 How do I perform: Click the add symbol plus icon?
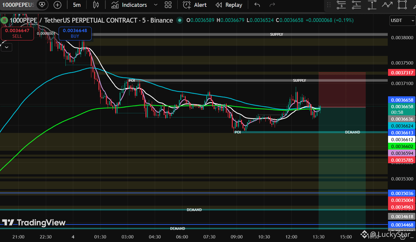pyautogui.click(x=57, y=5)
